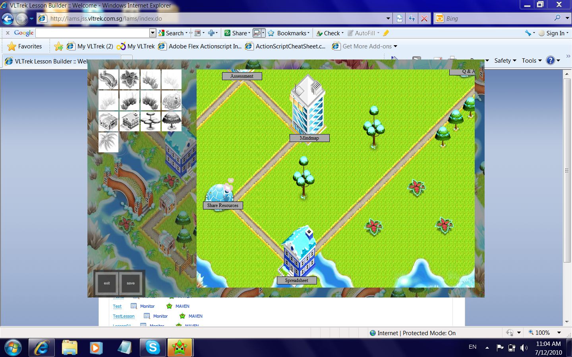This screenshot has height=357, width=572.
Task: Open Skype from the taskbar
Action: point(153,347)
